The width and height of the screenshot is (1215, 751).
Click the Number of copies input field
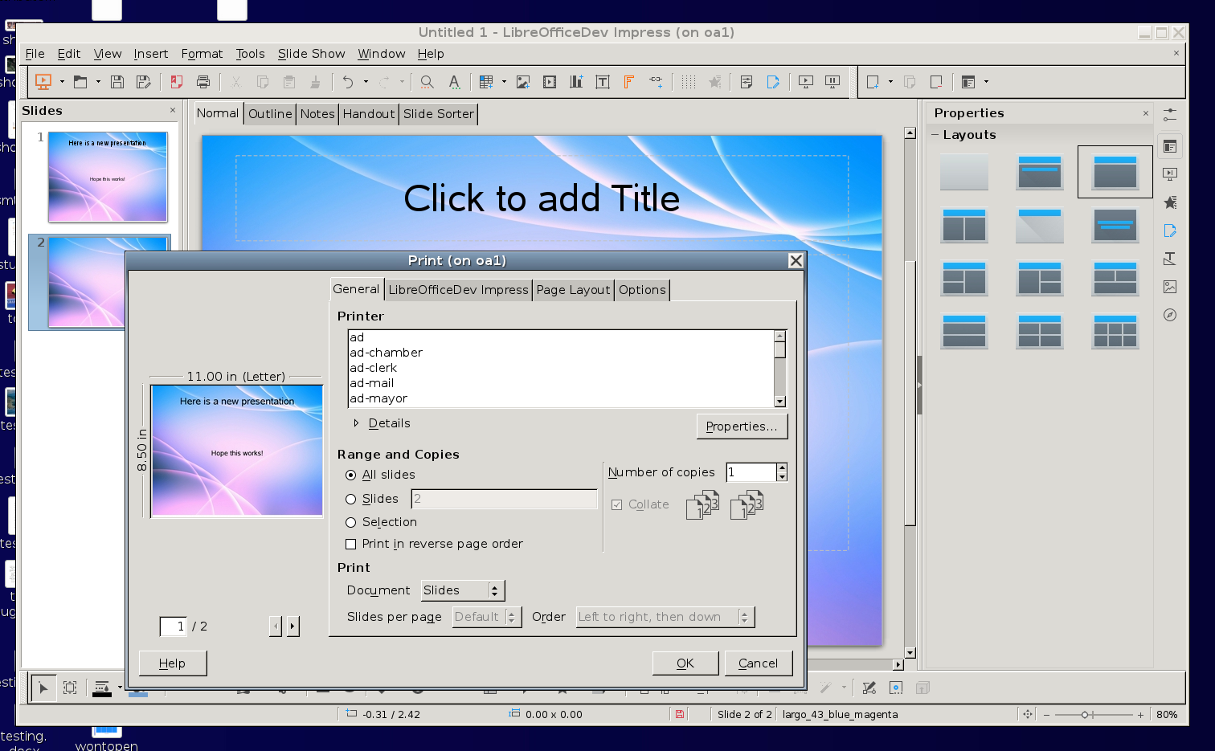pyautogui.click(x=751, y=472)
